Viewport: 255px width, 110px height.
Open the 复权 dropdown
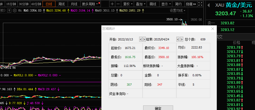[128, 4]
